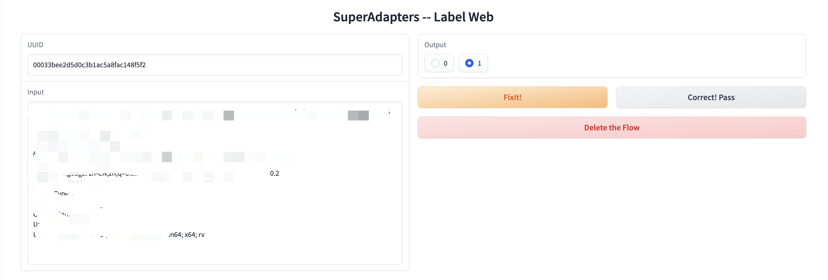Select Output radio option 1
Image resolution: width=828 pixels, height=280 pixels.
(473, 63)
